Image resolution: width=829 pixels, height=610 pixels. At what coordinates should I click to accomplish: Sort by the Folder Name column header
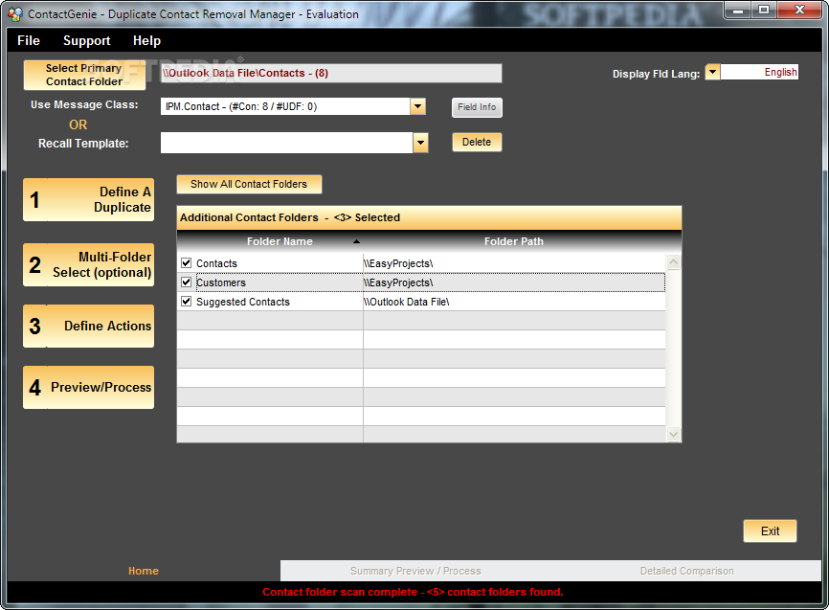(x=280, y=241)
